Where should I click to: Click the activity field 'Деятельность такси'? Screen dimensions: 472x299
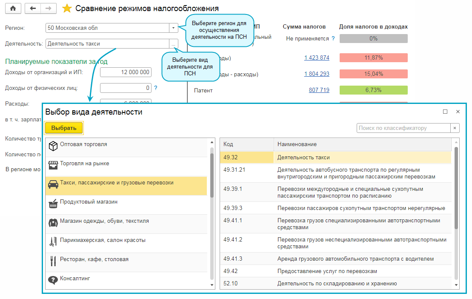[x=107, y=44]
